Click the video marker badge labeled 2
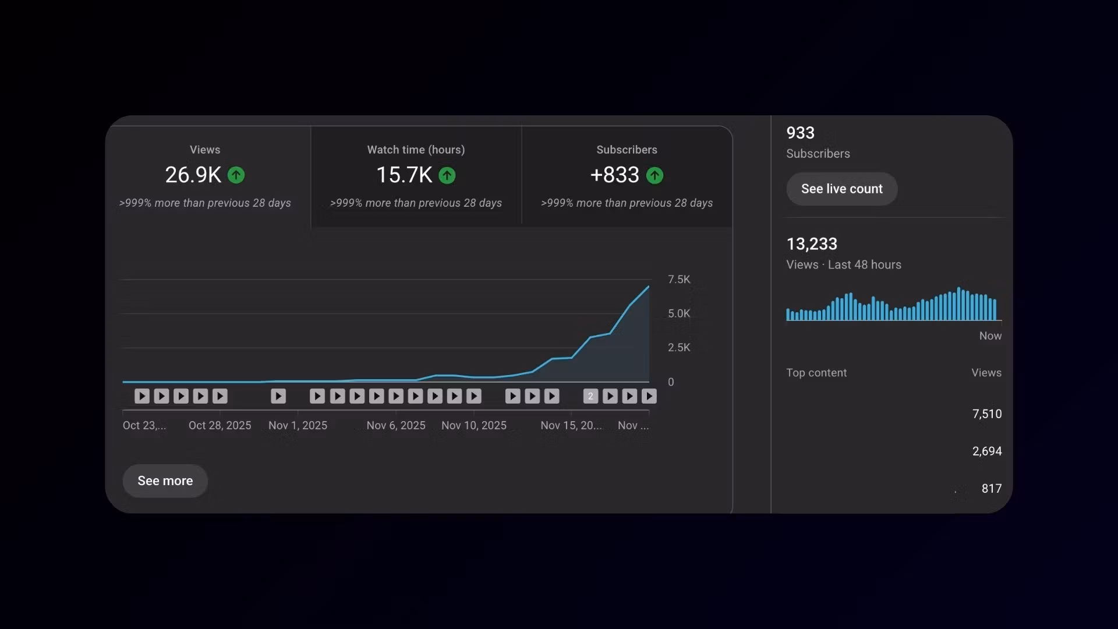1118x629 pixels. click(x=590, y=396)
